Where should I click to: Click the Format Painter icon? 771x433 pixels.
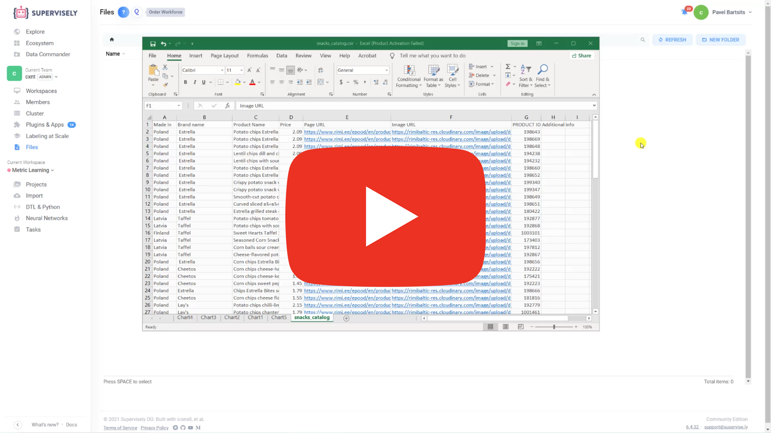pyautogui.click(x=165, y=85)
